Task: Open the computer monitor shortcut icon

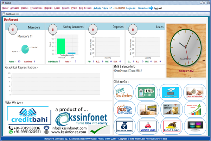Action: [x=195, y=126]
